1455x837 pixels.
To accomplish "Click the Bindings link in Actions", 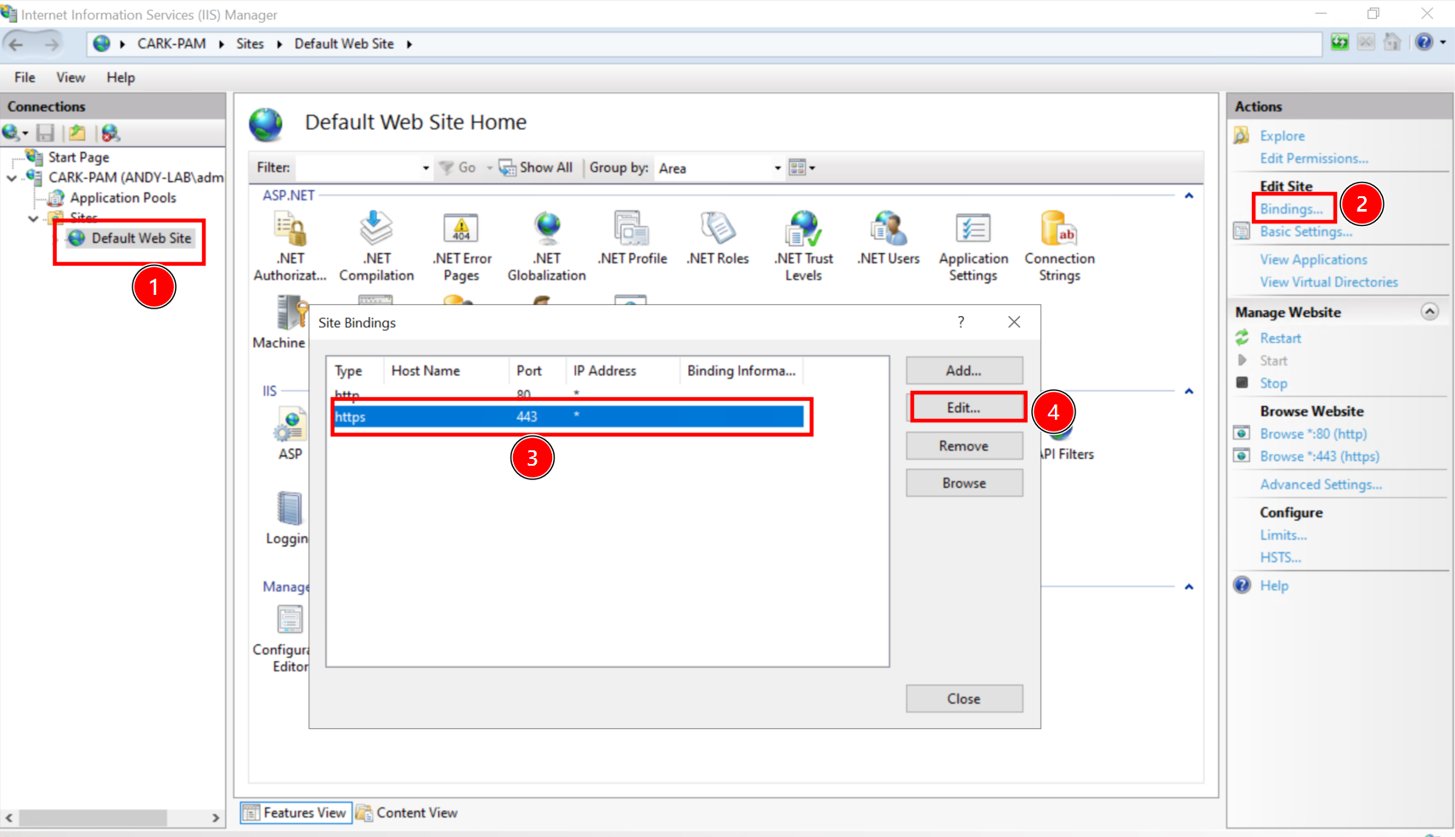I will click(1290, 209).
